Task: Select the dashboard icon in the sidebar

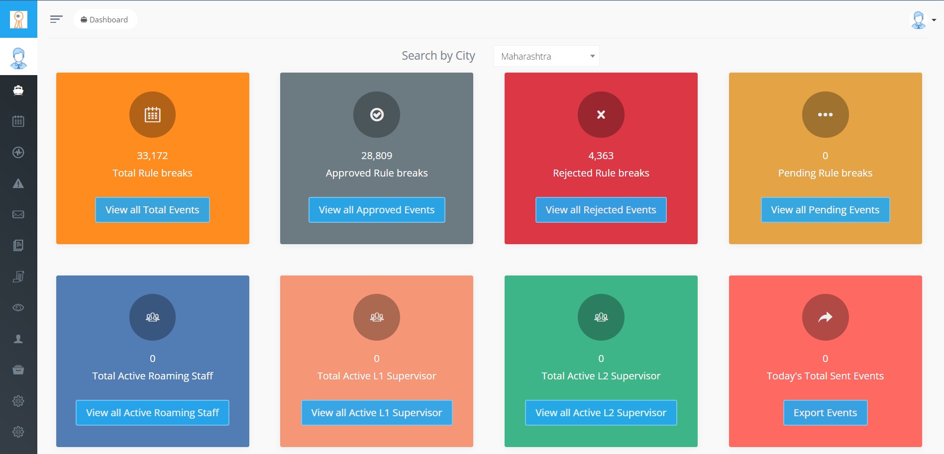Action: [x=18, y=90]
